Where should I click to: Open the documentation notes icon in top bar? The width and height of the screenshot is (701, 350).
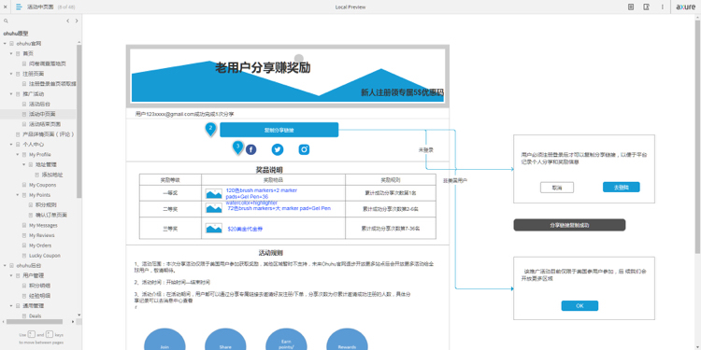point(631,7)
